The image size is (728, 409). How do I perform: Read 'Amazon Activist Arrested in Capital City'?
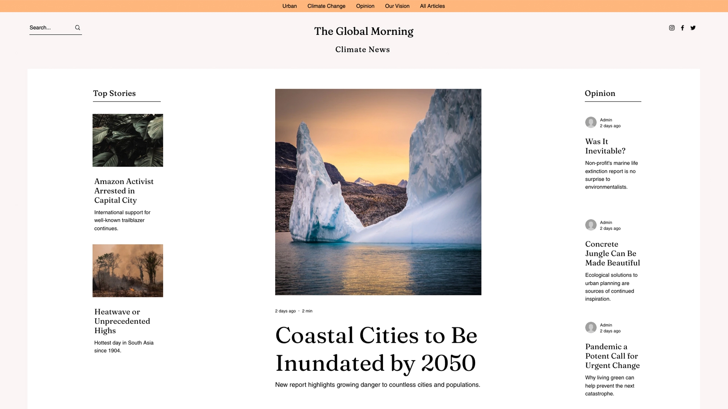124,190
